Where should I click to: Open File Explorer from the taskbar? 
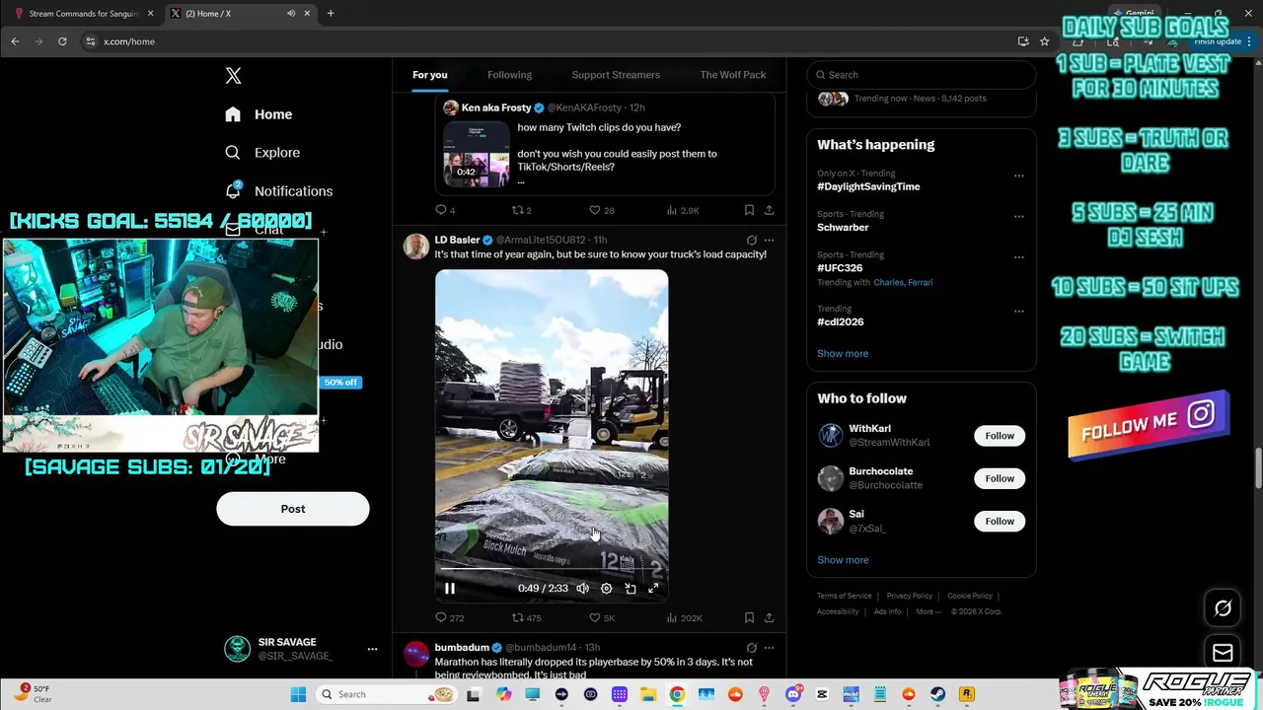[648, 694]
